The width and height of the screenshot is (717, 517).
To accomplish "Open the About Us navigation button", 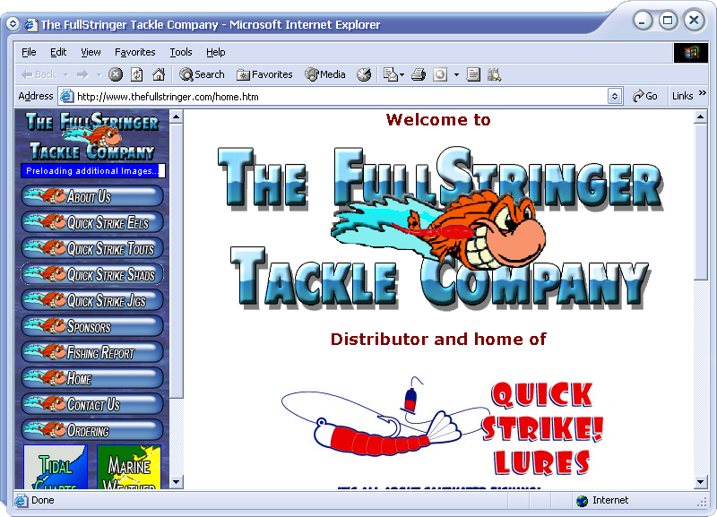I will 92,196.
